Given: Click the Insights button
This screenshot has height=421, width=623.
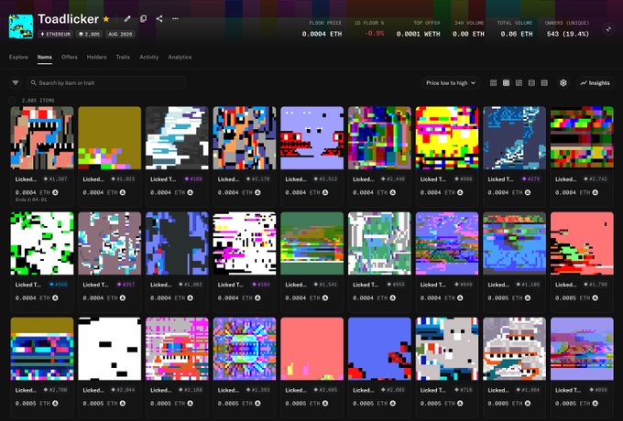Looking at the screenshot, I should coord(596,83).
